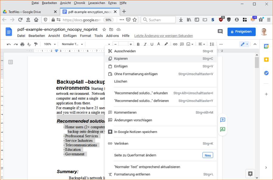Viewport: 273px width, 180px height.
Task: Open the editing mode pencil dropdown
Action: (x=244, y=44)
